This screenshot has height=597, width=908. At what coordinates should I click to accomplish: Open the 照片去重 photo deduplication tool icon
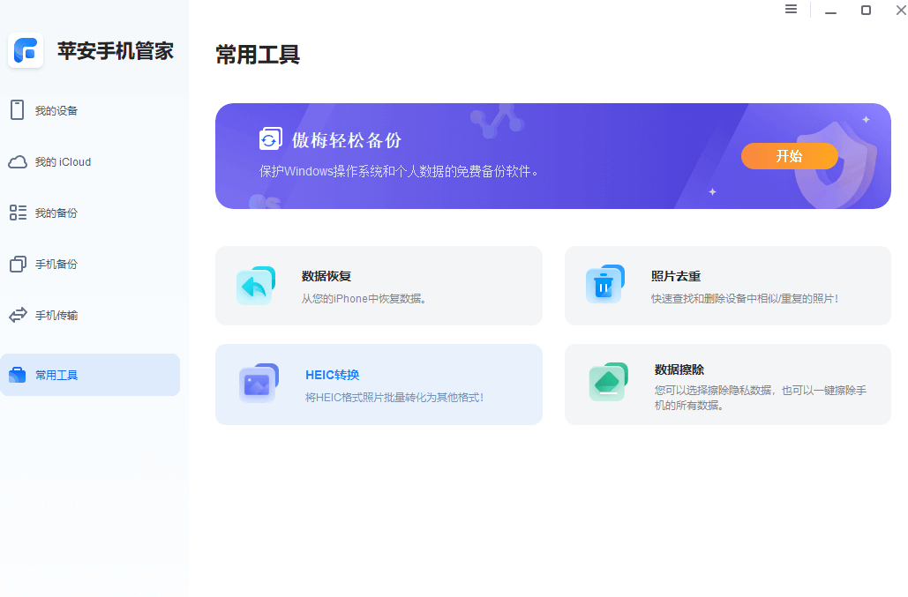(x=605, y=285)
